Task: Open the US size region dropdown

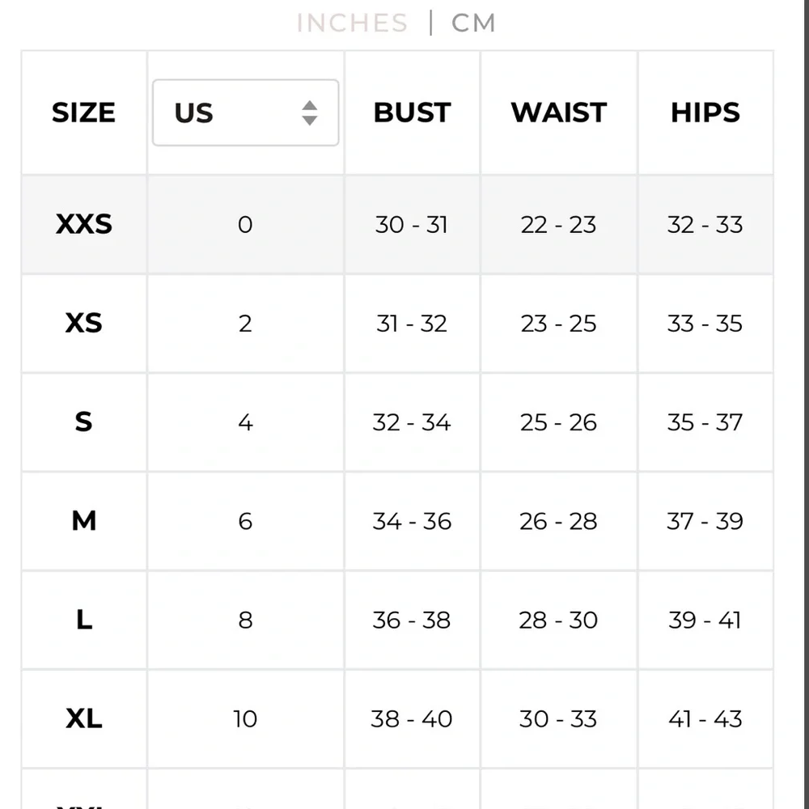Action: (246, 112)
